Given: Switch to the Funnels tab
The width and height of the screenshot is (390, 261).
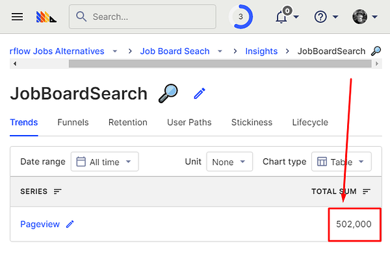Looking at the screenshot, I should (73, 122).
